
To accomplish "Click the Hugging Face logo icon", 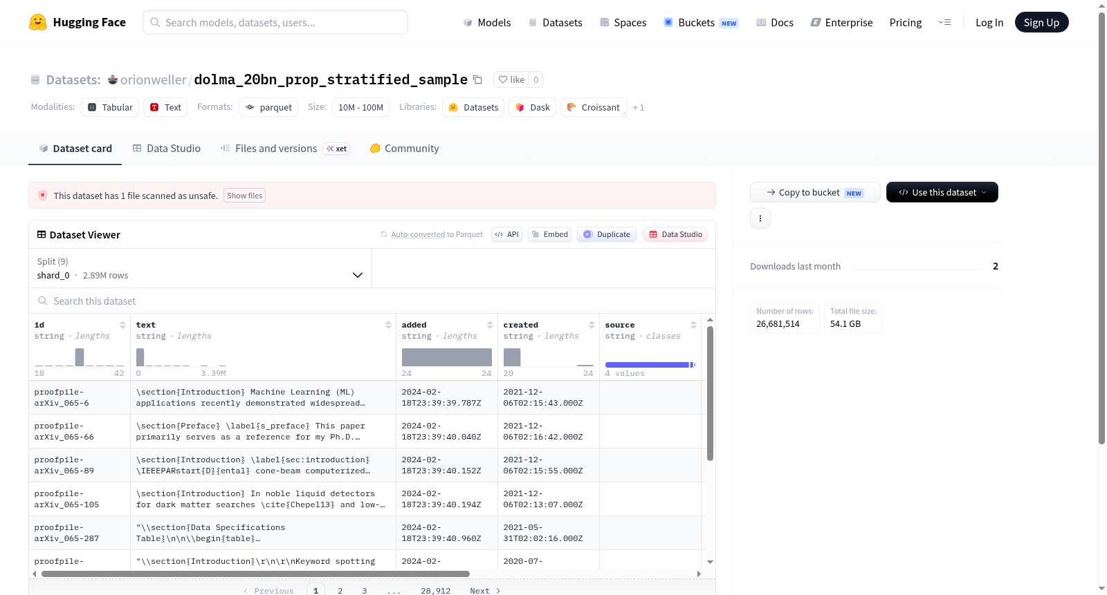I will click(38, 22).
